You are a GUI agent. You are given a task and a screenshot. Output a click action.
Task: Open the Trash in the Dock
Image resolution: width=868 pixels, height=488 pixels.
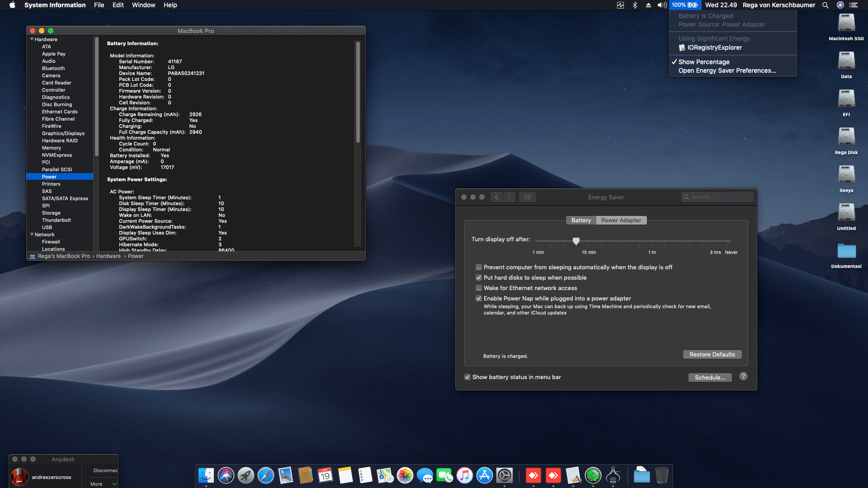click(662, 475)
